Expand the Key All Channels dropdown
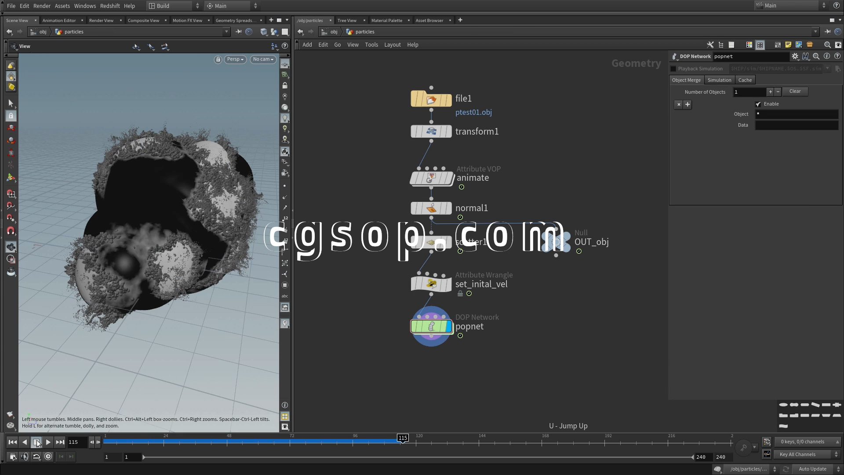 (x=808, y=454)
